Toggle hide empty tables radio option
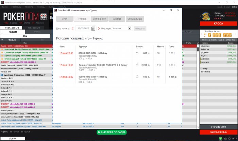The height and width of the screenshot is (141, 238). [22, 132]
